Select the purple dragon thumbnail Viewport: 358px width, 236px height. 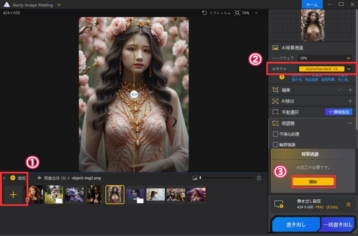tap(74, 194)
